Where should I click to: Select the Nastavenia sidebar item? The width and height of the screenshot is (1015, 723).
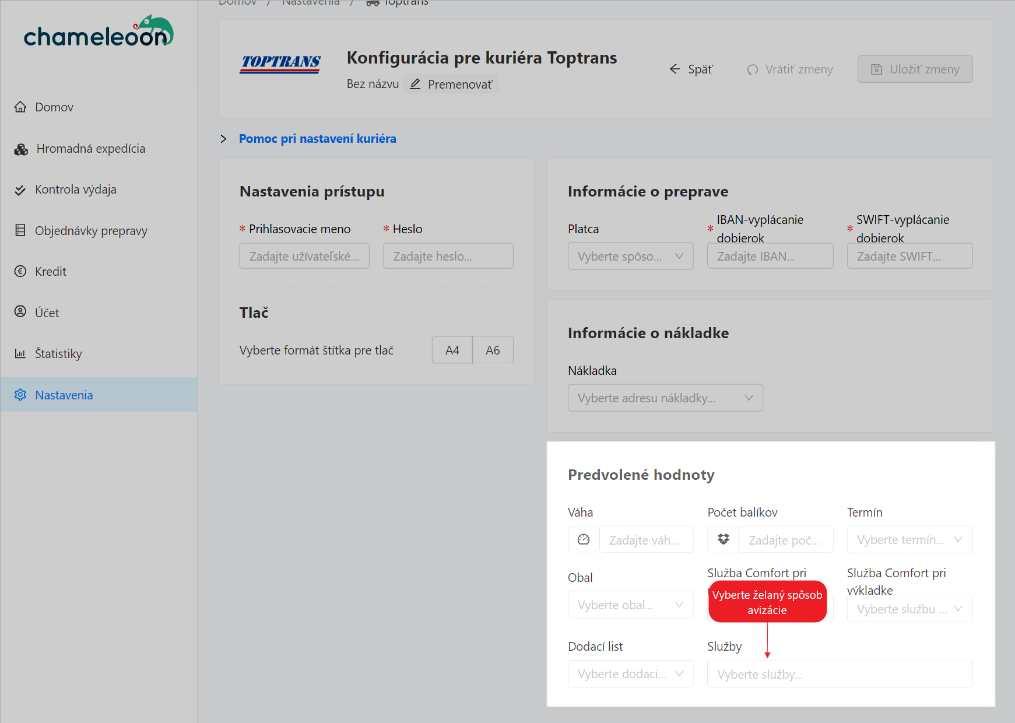click(x=99, y=395)
